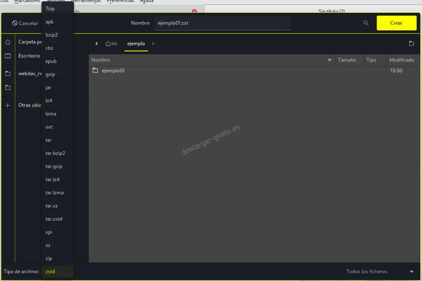The width and height of the screenshot is (422, 281).
Task: Click the search magnifier icon
Action: [x=366, y=23]
